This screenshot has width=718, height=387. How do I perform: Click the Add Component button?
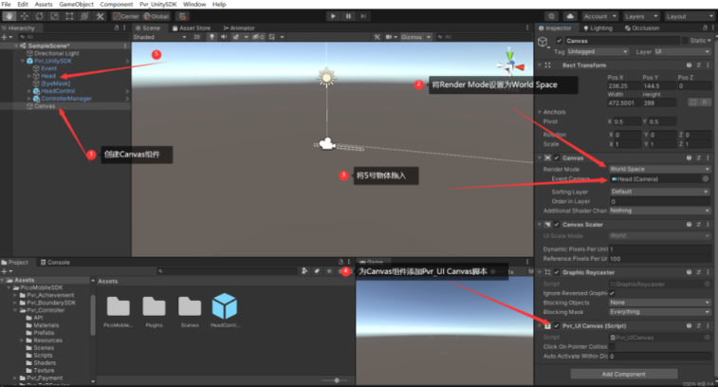(623, 374)
